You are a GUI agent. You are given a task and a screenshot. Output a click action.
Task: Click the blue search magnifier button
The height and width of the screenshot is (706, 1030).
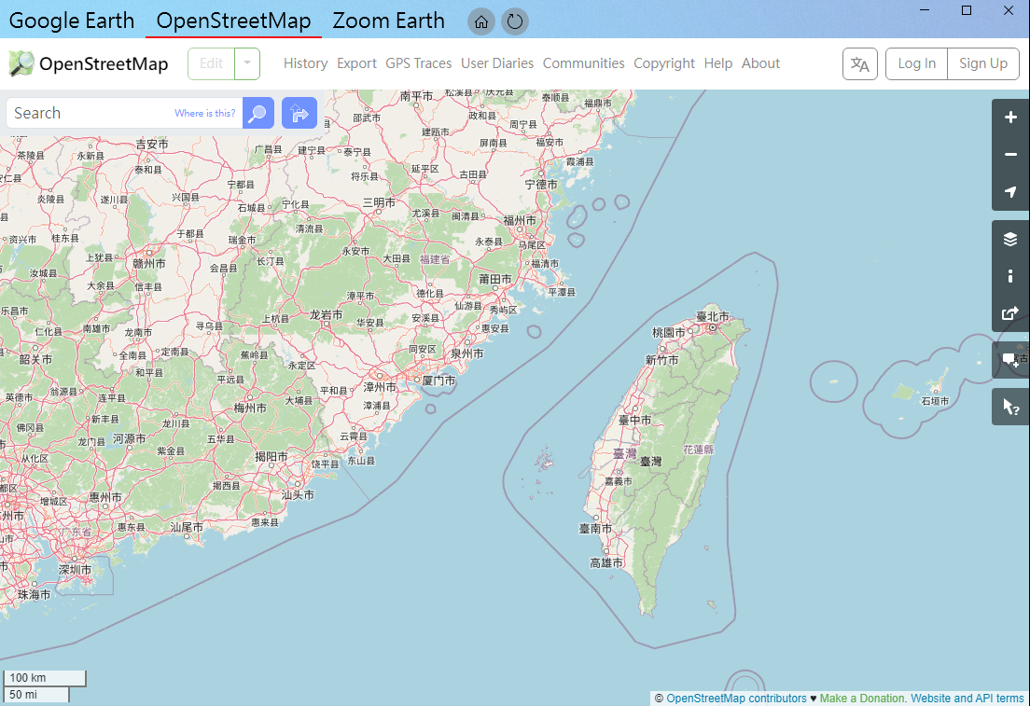(258, 113)
